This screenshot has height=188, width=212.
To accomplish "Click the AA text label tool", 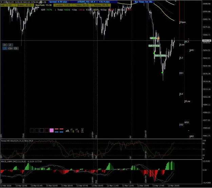I will tap(68, 131).
